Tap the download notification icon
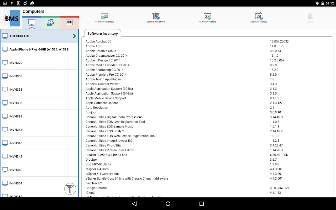 (18, 3)
